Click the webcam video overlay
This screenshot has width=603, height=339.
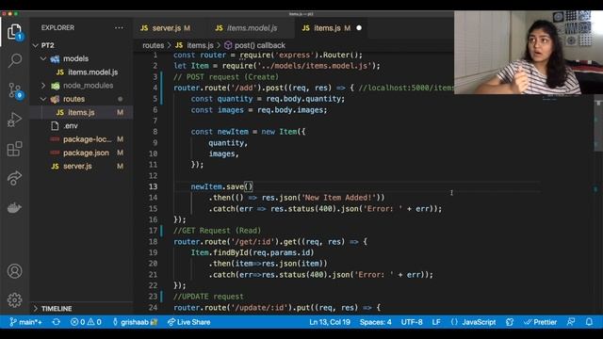(529, 53)
